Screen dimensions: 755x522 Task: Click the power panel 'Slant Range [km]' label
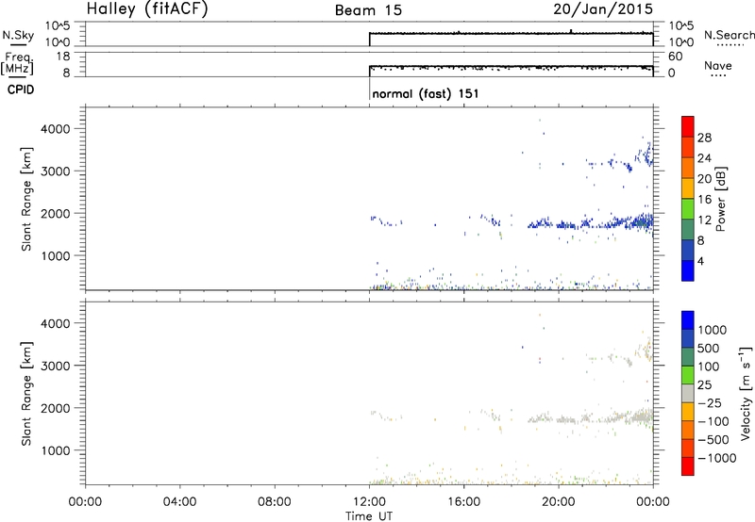click(x=26, y=199)
